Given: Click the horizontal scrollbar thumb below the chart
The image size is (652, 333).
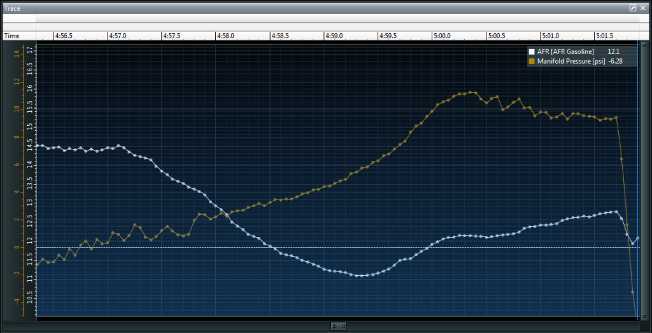Looking at the screenshot, I should point(338,326).
